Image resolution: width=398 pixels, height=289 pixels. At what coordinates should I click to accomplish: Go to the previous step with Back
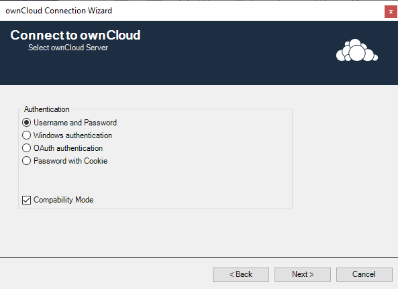[x=241, y=274]
